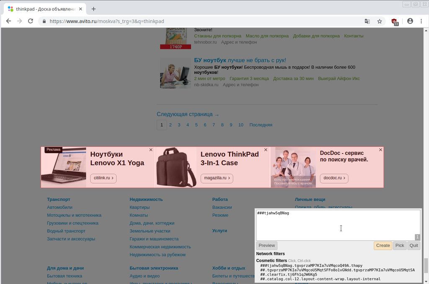Open the next page link 'Следующая страница'
This screenshot has height=284, width=429.
click(x=188, y=114)
